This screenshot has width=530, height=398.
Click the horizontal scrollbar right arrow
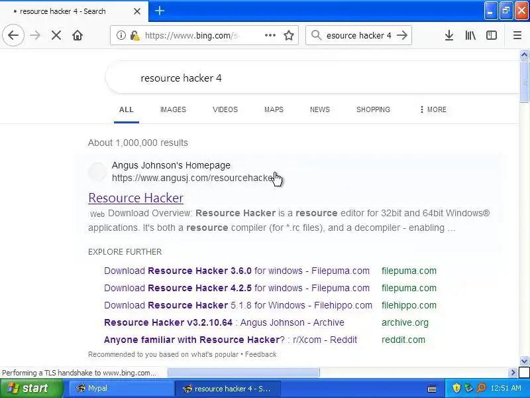513,373
